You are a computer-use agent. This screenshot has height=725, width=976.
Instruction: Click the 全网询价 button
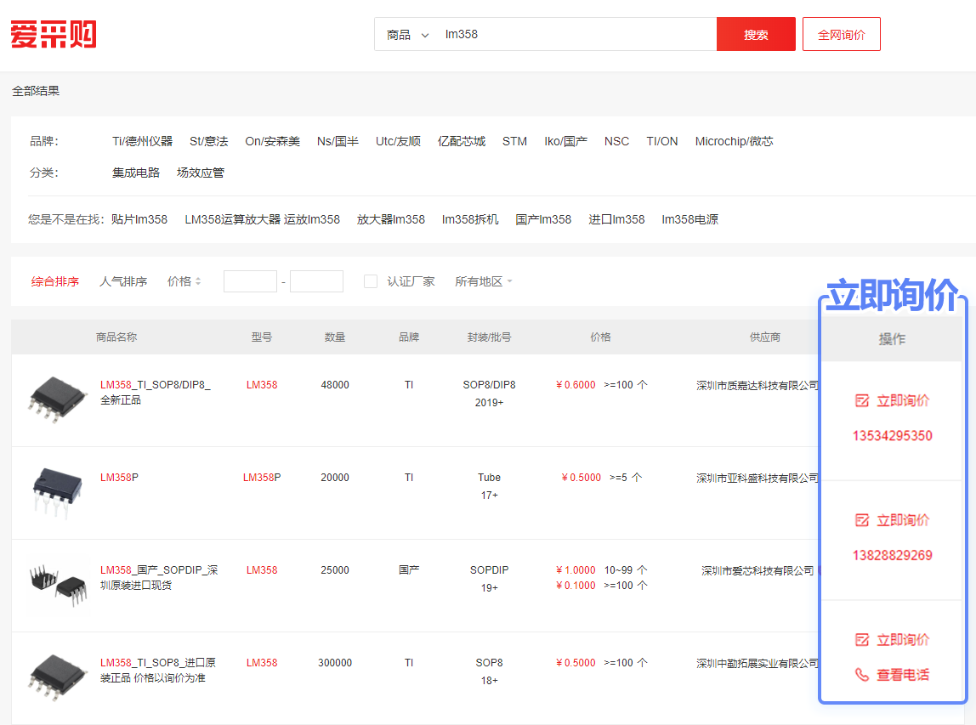(841, 34)
